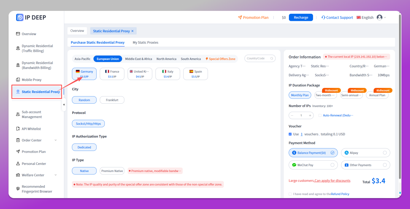410x209 pixels.
Task: Switch to the Overview page tab
Action: tap(77, 31)
